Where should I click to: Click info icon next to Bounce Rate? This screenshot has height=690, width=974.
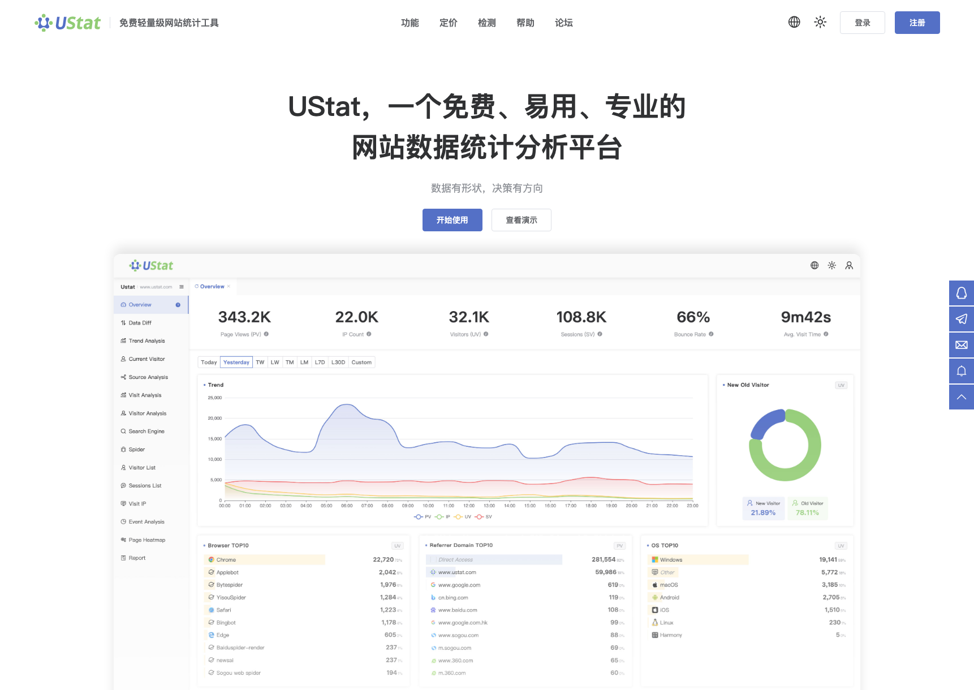(x=711, y=334)
